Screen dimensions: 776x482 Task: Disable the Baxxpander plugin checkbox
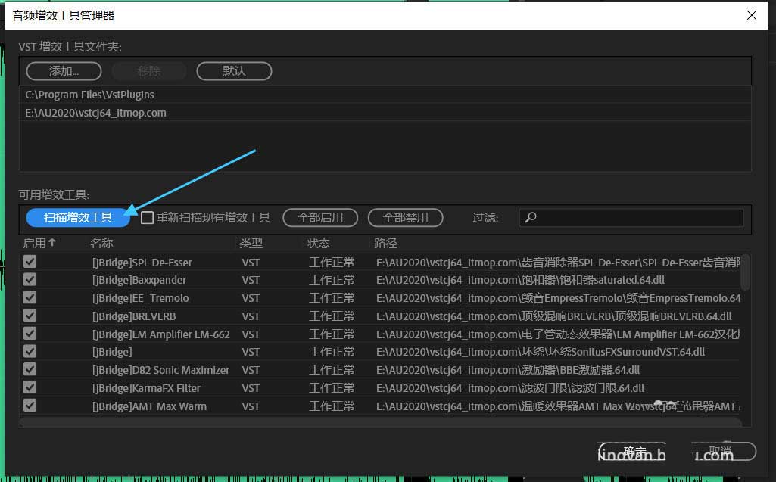(x=30, y=280)
